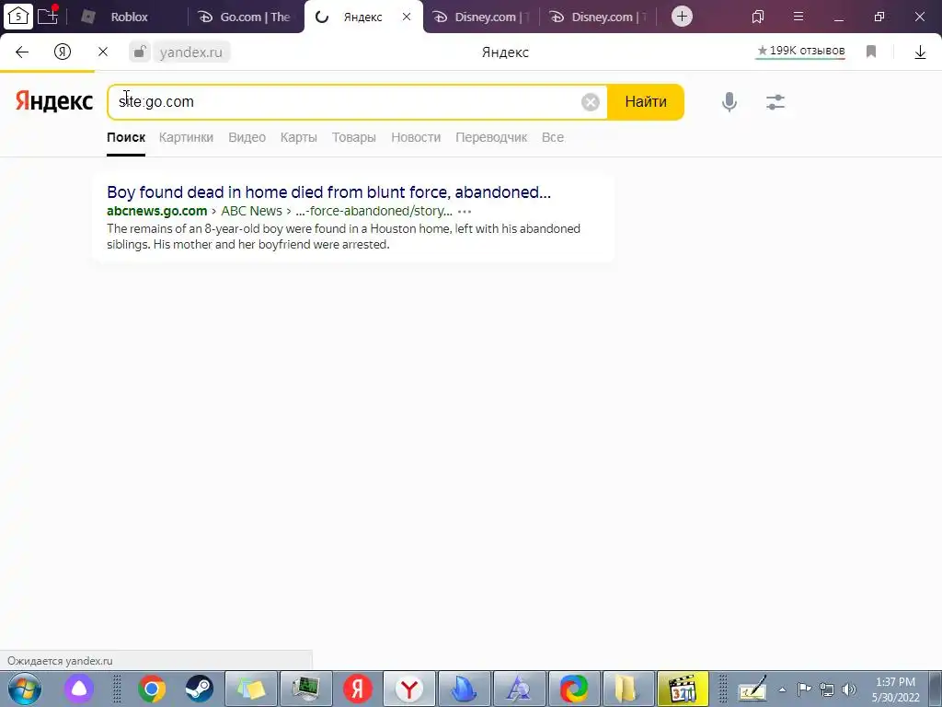Open the folder in taskbar
942x707 pixels.
[627, 689]
